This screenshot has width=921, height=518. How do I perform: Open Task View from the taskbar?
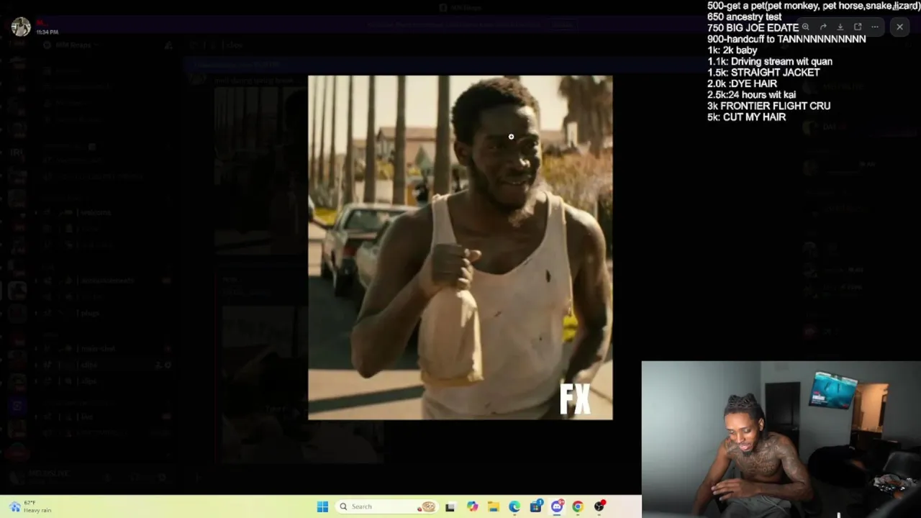click(450, 506)
